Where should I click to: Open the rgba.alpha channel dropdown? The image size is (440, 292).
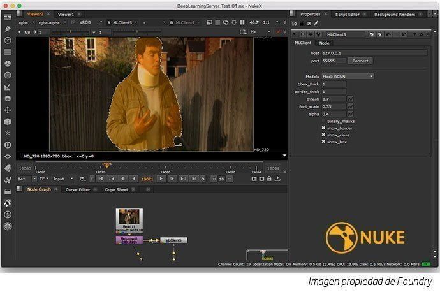pos(52,22)
